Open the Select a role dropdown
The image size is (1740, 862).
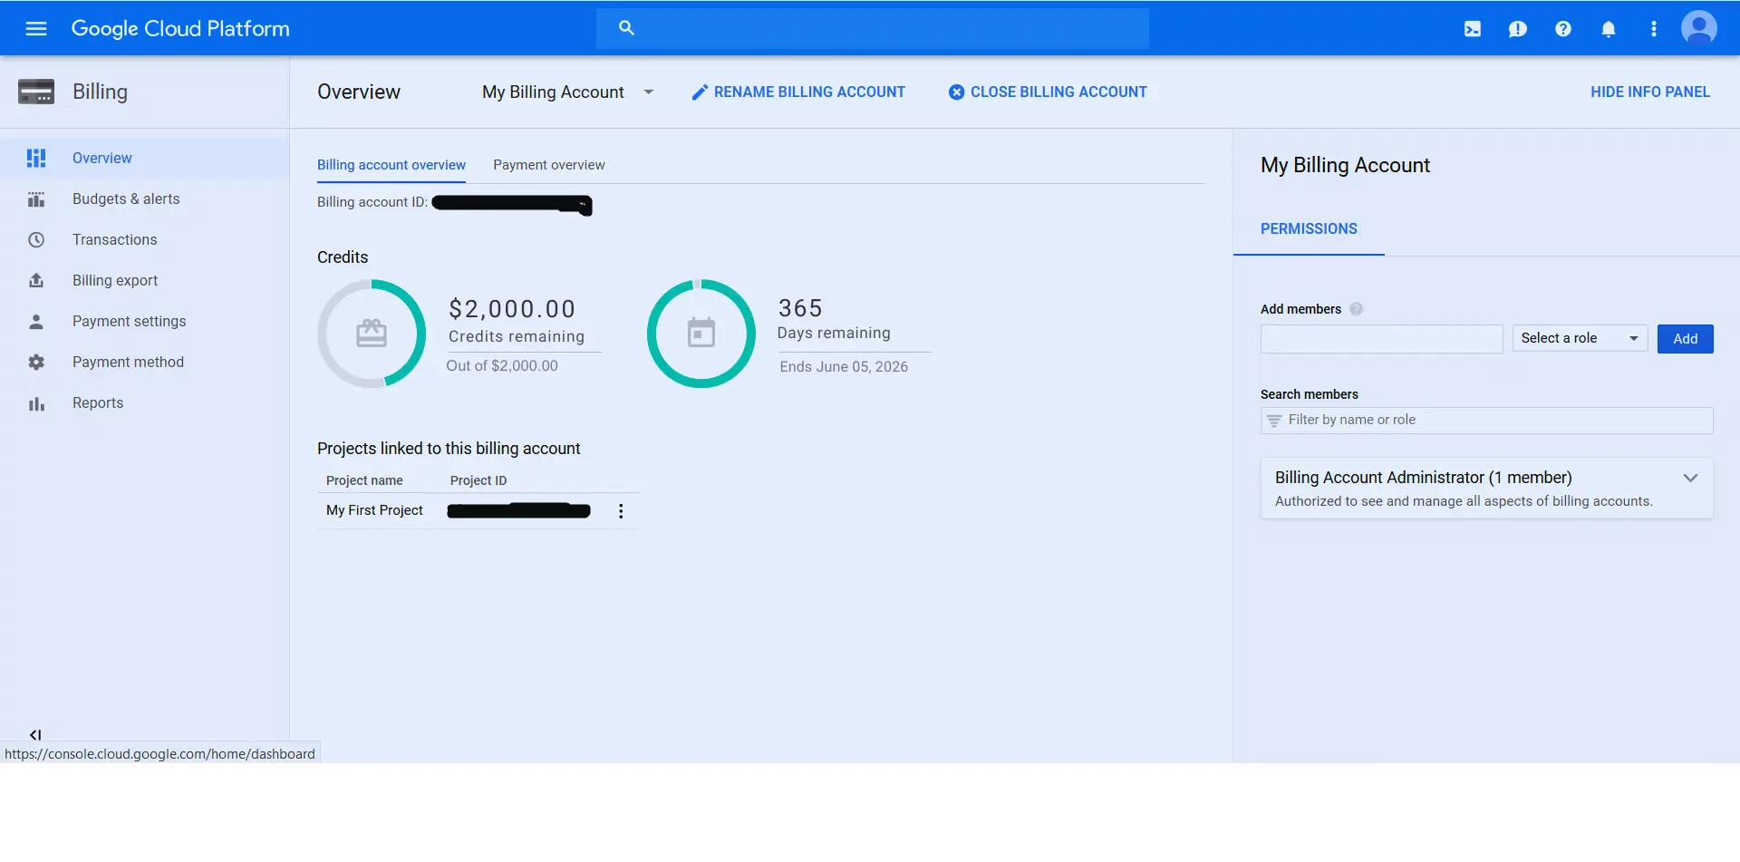[1580, 338]
